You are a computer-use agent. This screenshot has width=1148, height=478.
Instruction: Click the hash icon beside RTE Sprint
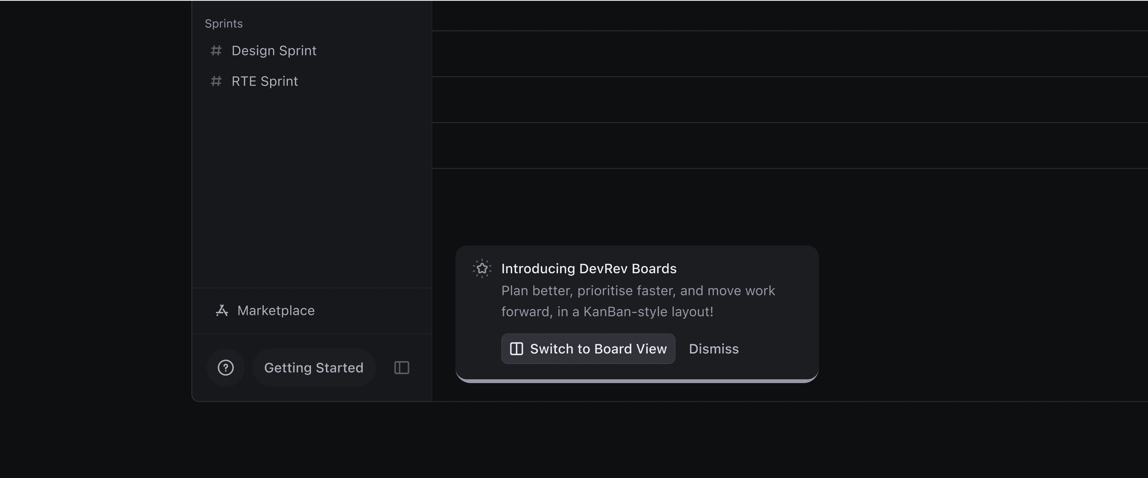tap(216, 82)
